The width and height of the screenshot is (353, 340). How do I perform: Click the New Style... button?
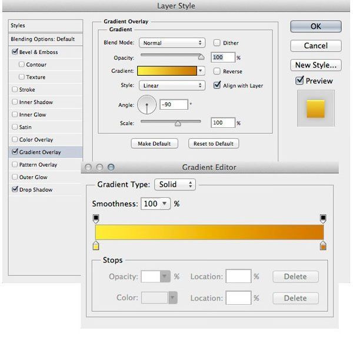pos(316,65)
